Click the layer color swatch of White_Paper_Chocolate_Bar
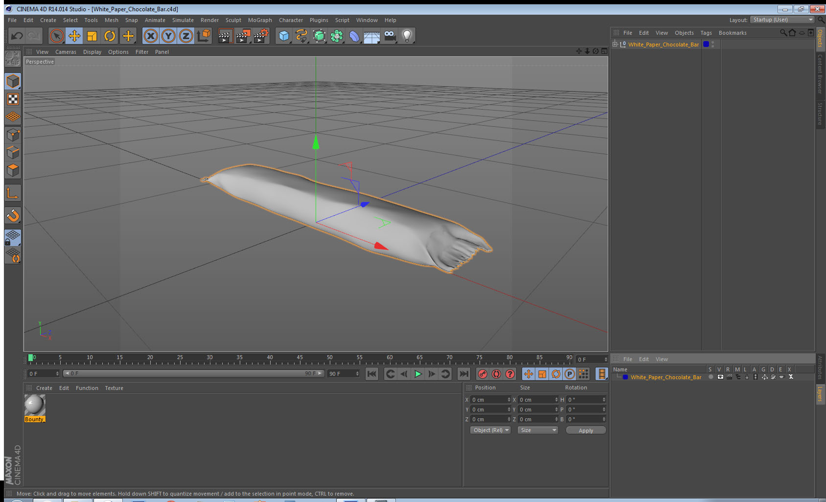Screen dimensions: 826x502 tap(706, 44)
